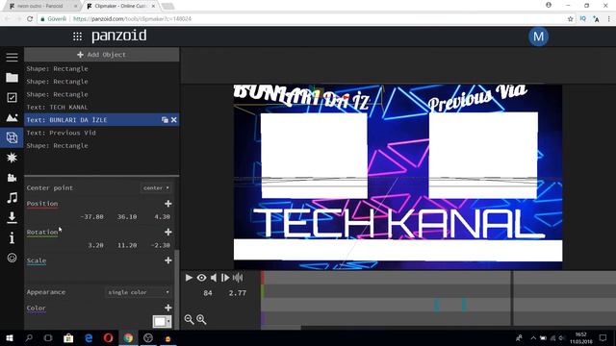Reload the browser page
Image resolution: width=616 pixels, height=346 pixels.
click(30, 19)
